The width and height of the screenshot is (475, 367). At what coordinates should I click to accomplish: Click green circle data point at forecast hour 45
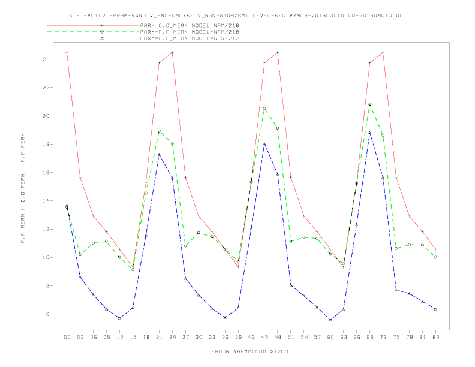point(264,109)
